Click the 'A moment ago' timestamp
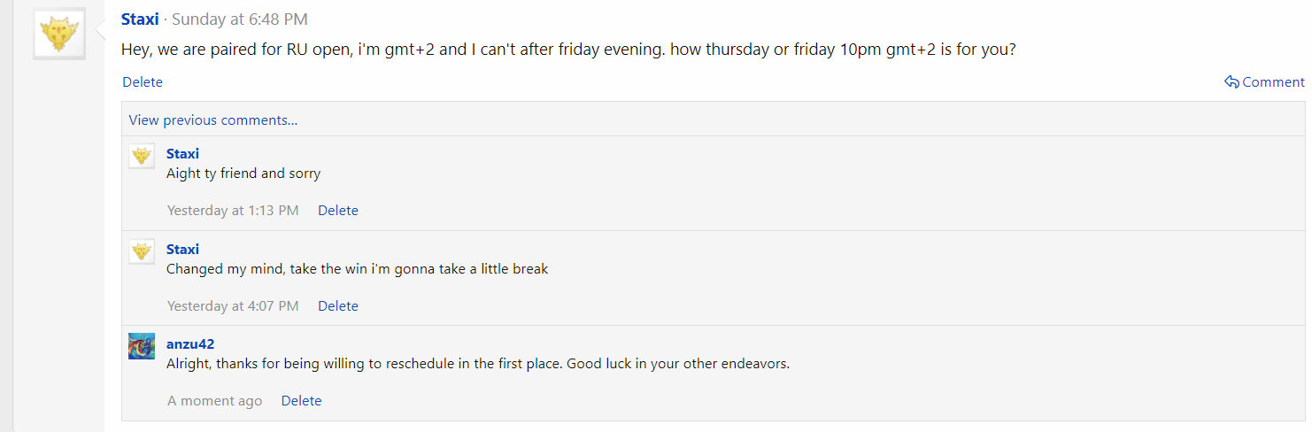The image size is (1312, 432). (215, 401)
